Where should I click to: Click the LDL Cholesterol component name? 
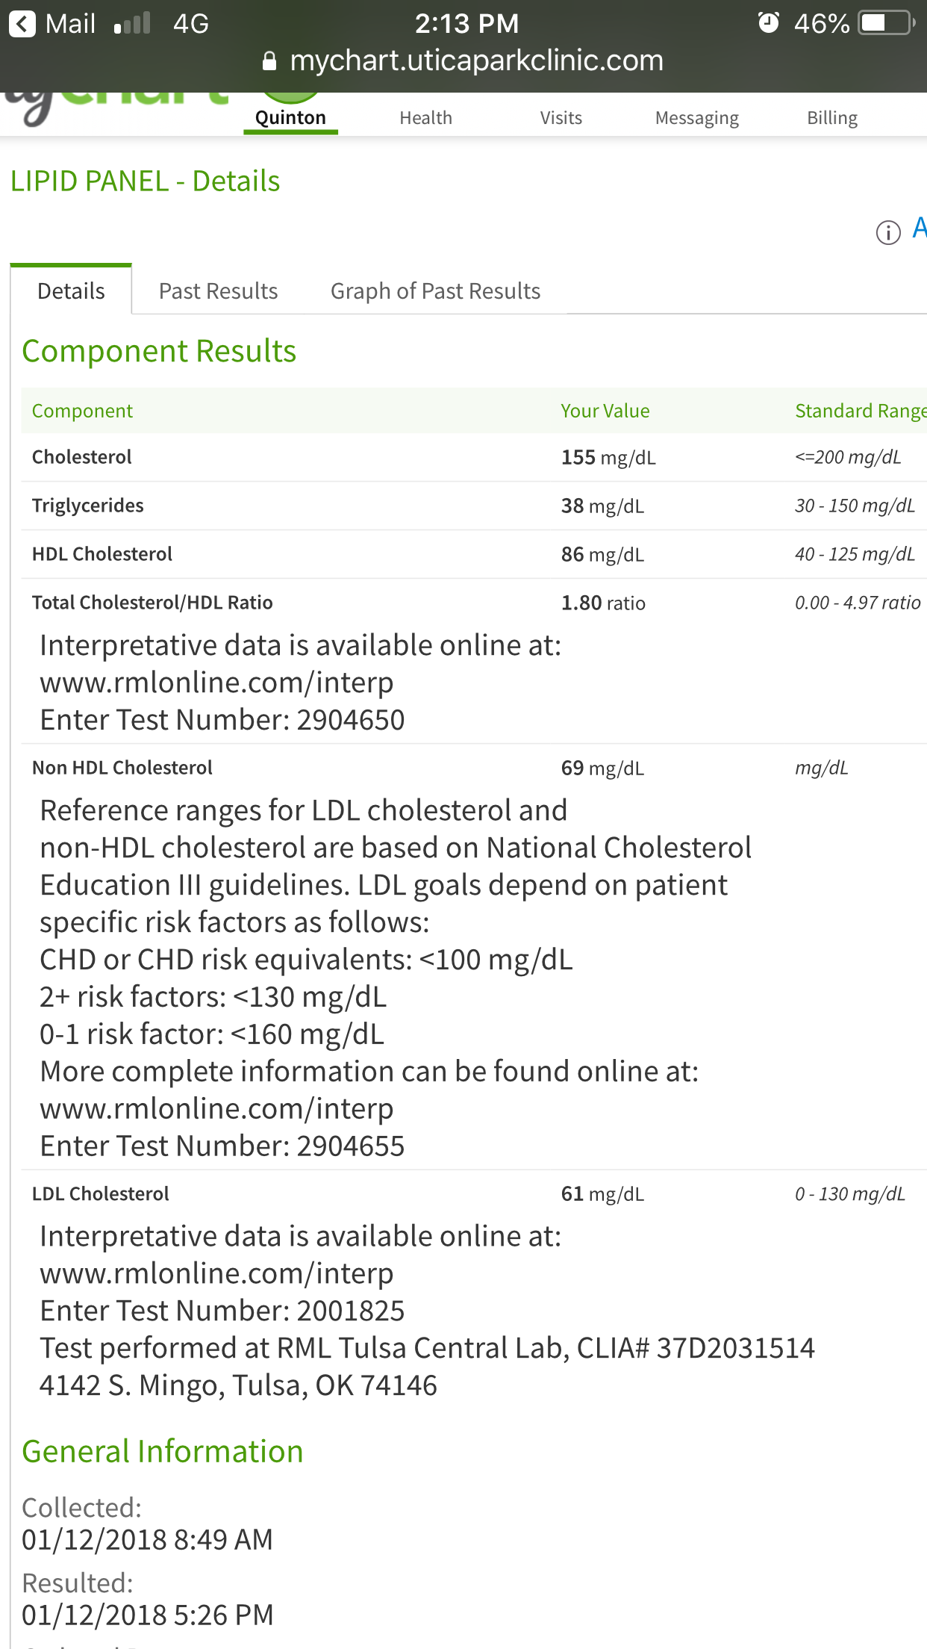[x=101, y=1193]
